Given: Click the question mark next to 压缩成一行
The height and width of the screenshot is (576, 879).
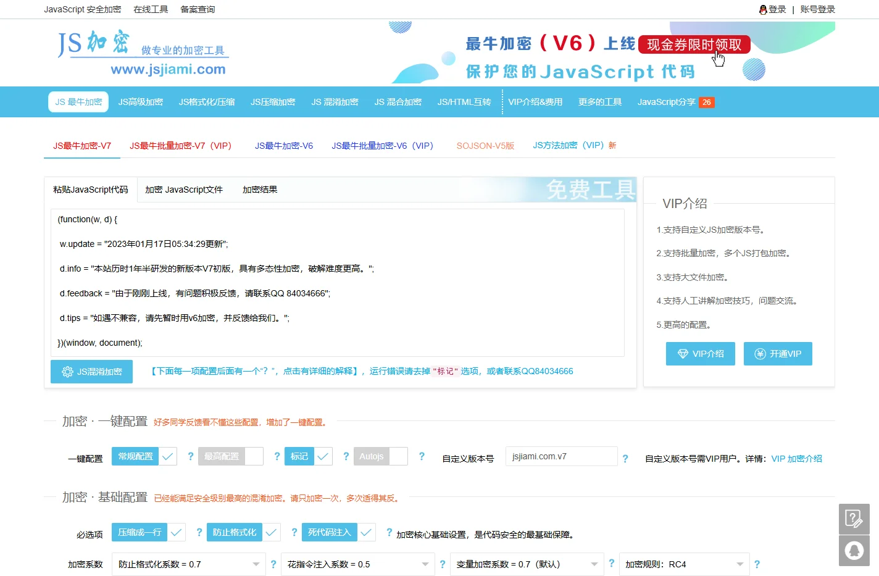Looking at the screenshot, I should coord(199,532).
